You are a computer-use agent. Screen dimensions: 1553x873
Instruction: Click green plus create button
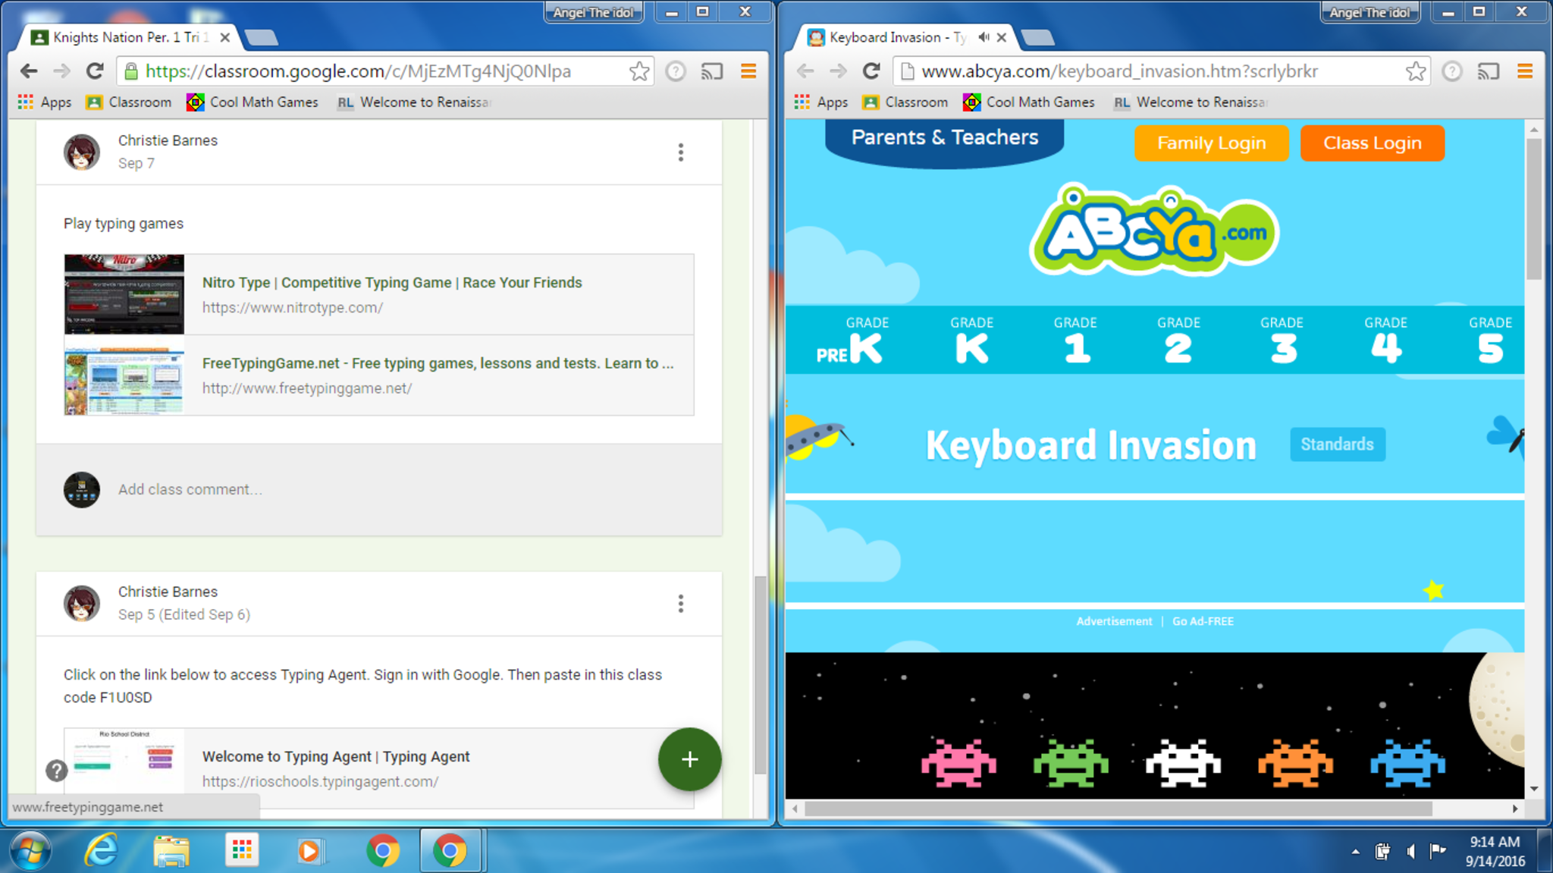689,759
